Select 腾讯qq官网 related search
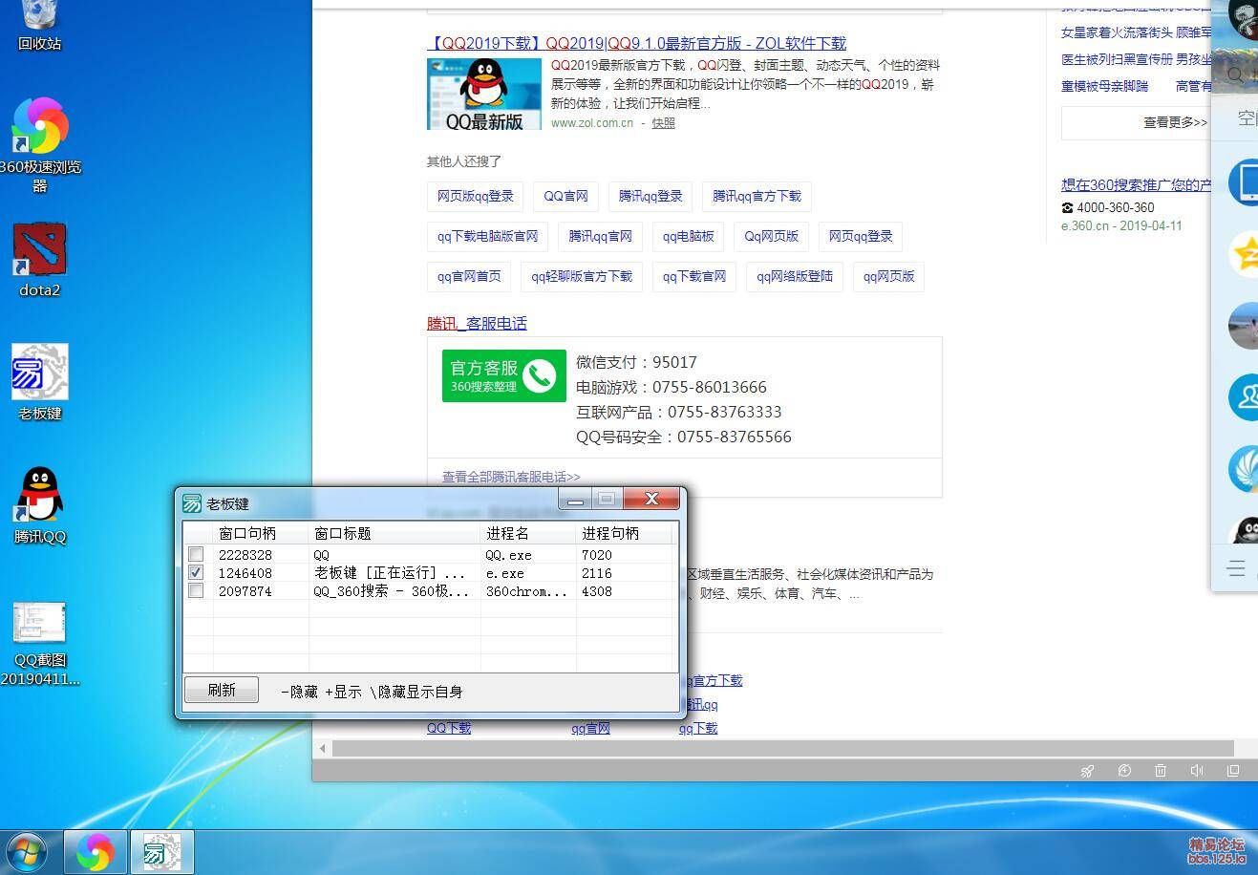Viewport: 1258px width, 875px height. point(601,236)
